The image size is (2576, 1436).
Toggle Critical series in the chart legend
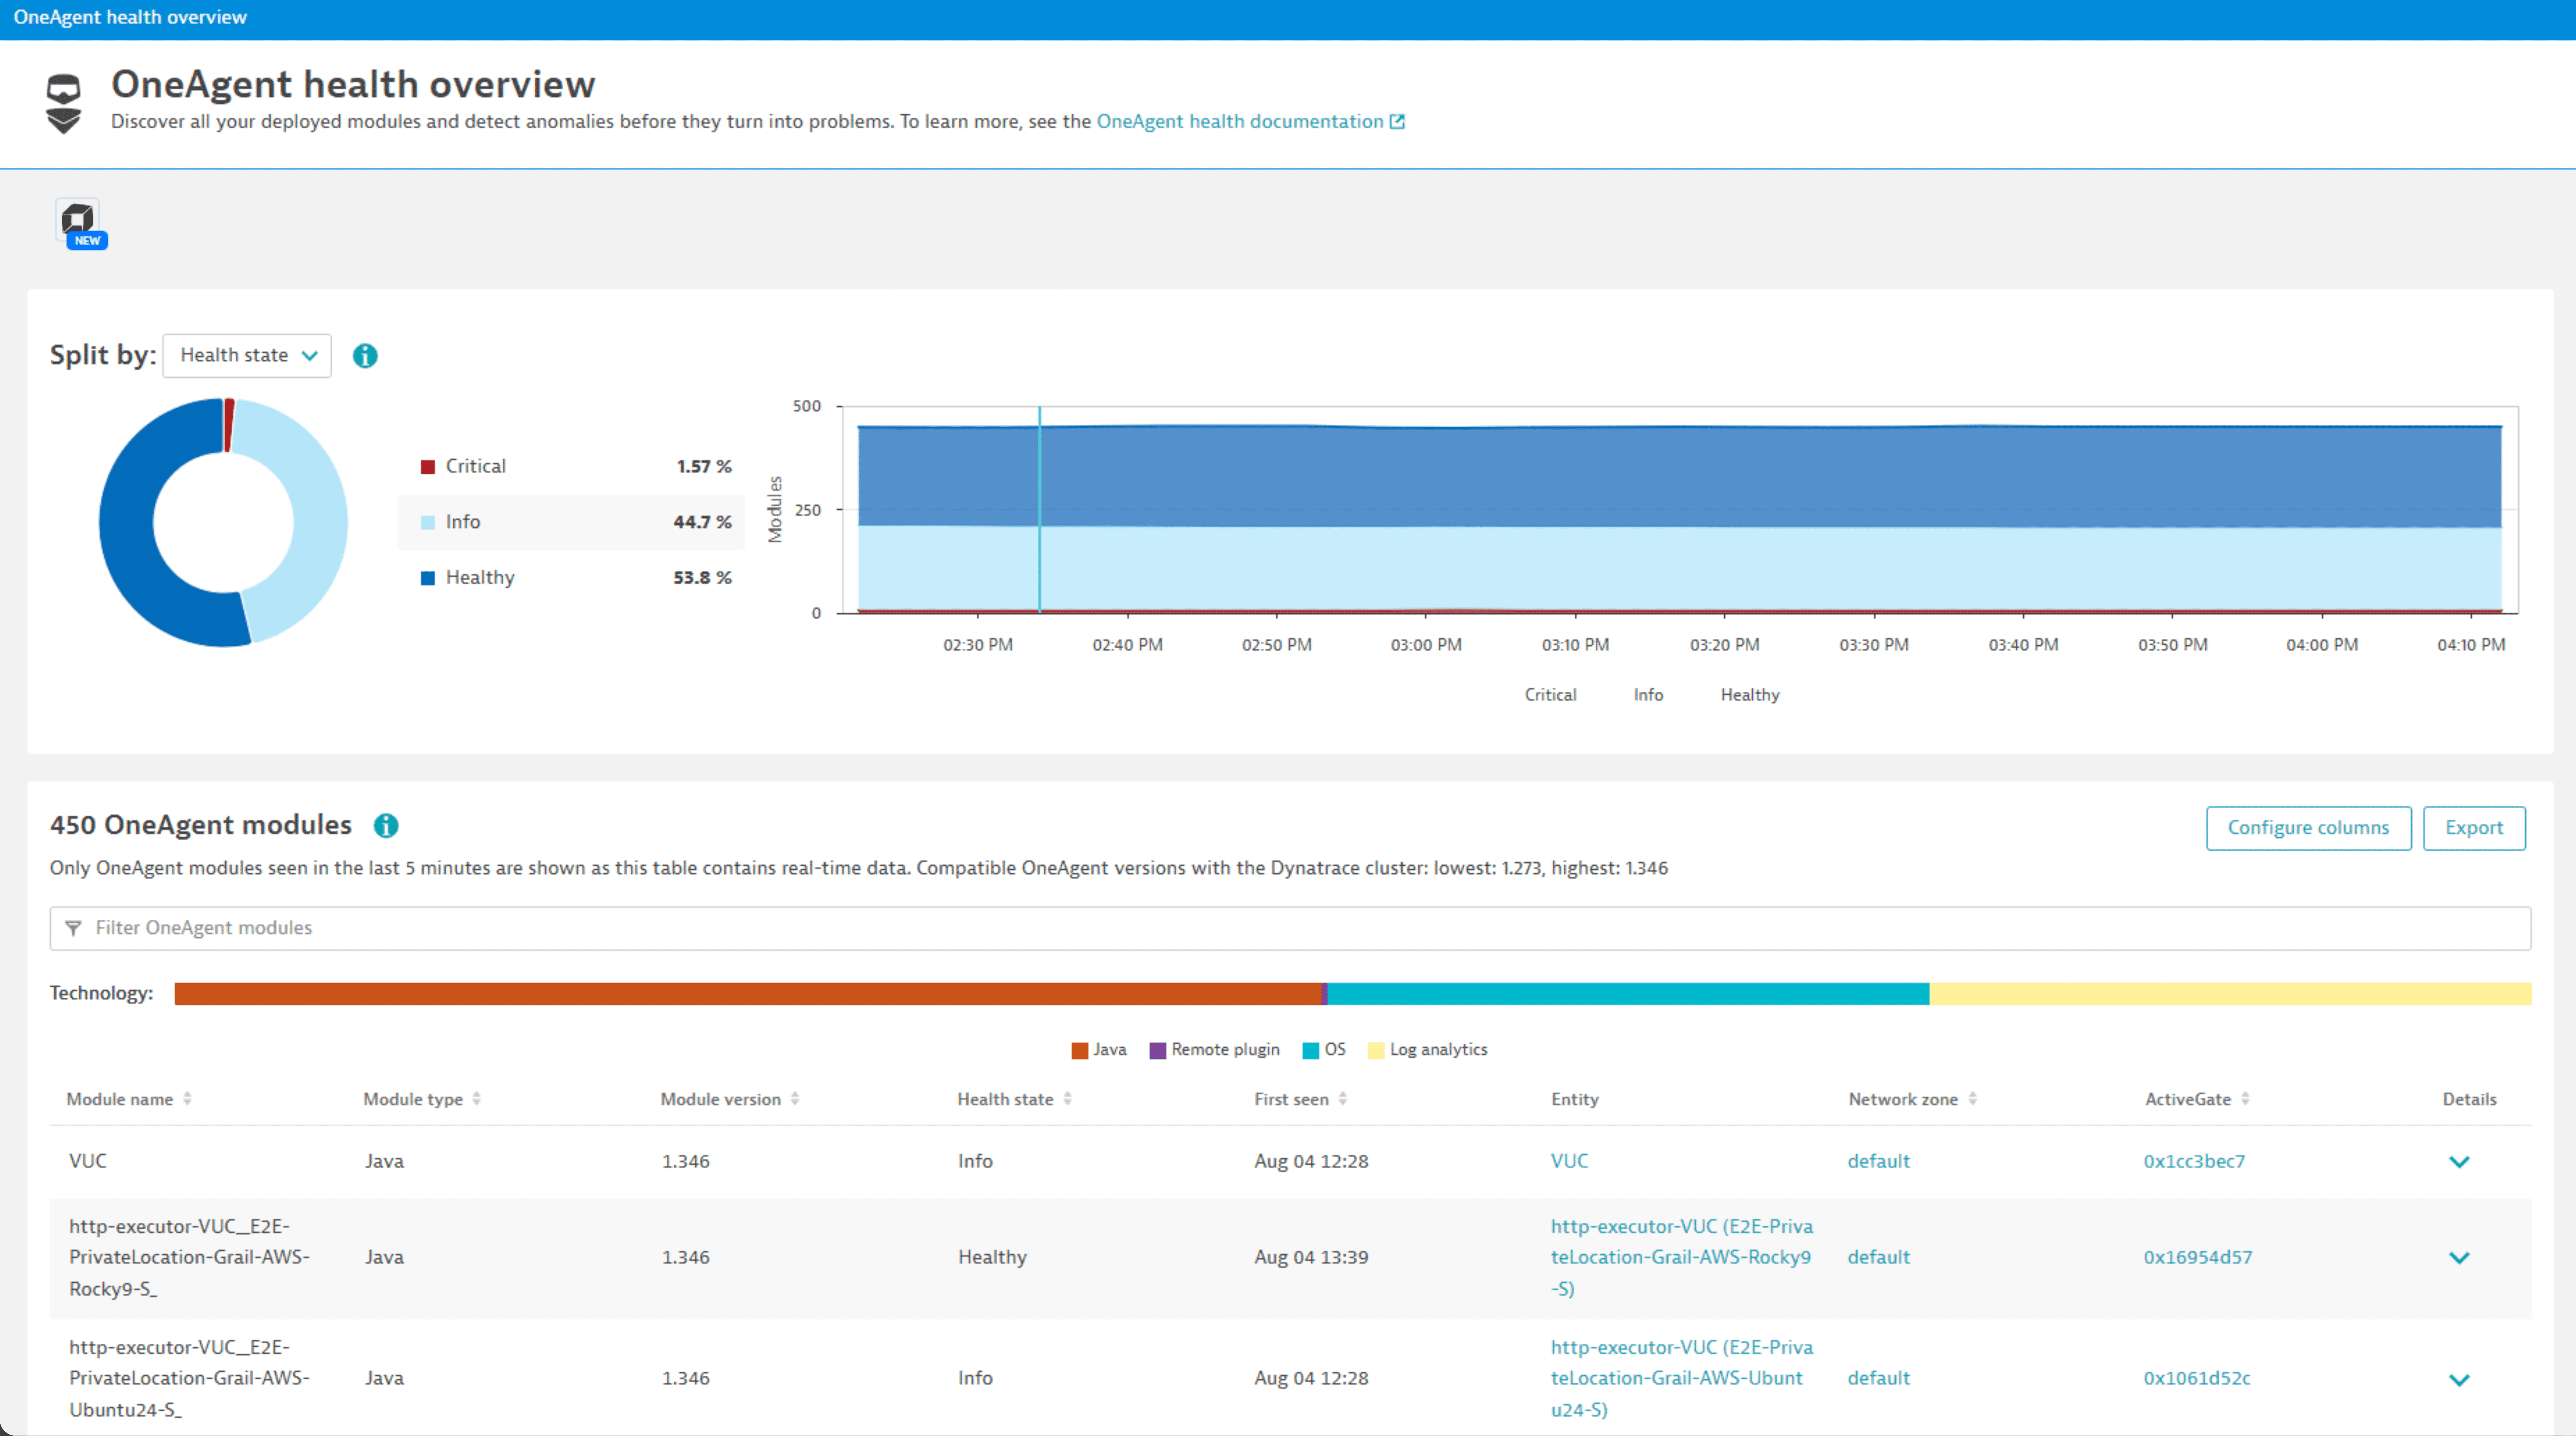click(1550, 695)
